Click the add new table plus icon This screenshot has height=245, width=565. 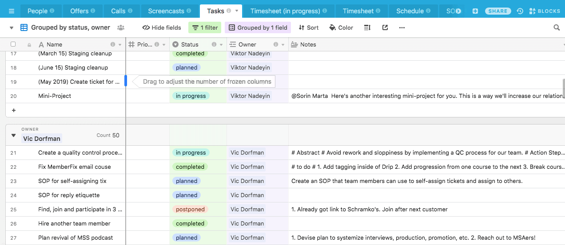(x=475, y=11)
